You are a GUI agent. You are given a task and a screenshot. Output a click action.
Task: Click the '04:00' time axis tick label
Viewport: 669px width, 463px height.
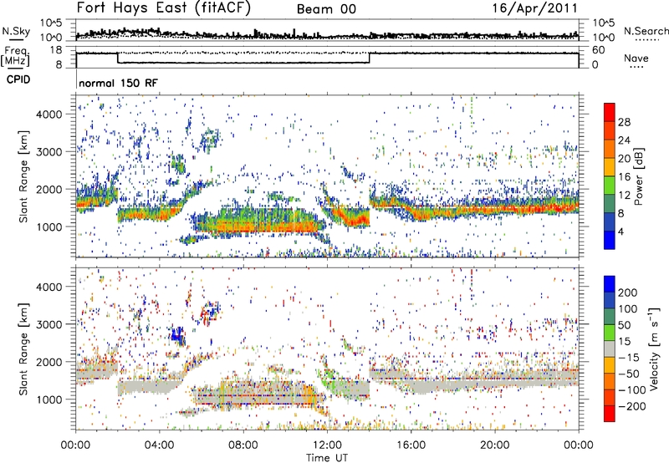point(159,445)
